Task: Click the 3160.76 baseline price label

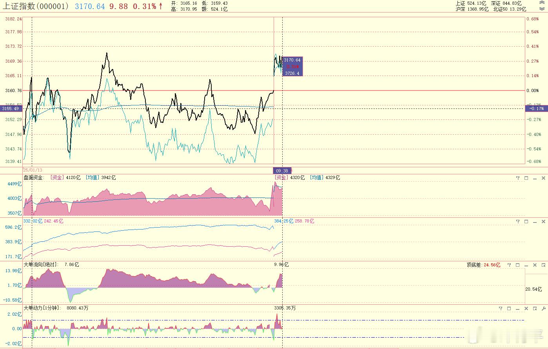Action: coord(13,90)
